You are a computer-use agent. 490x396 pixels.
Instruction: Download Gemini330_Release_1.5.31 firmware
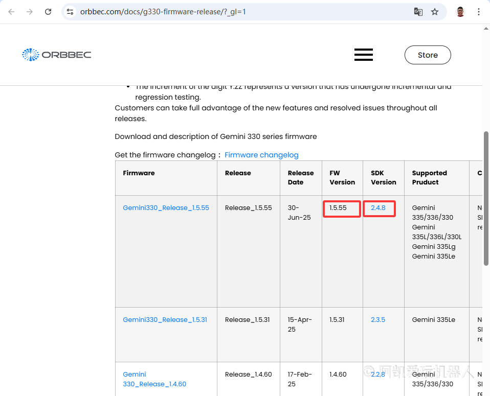(165, 319)
